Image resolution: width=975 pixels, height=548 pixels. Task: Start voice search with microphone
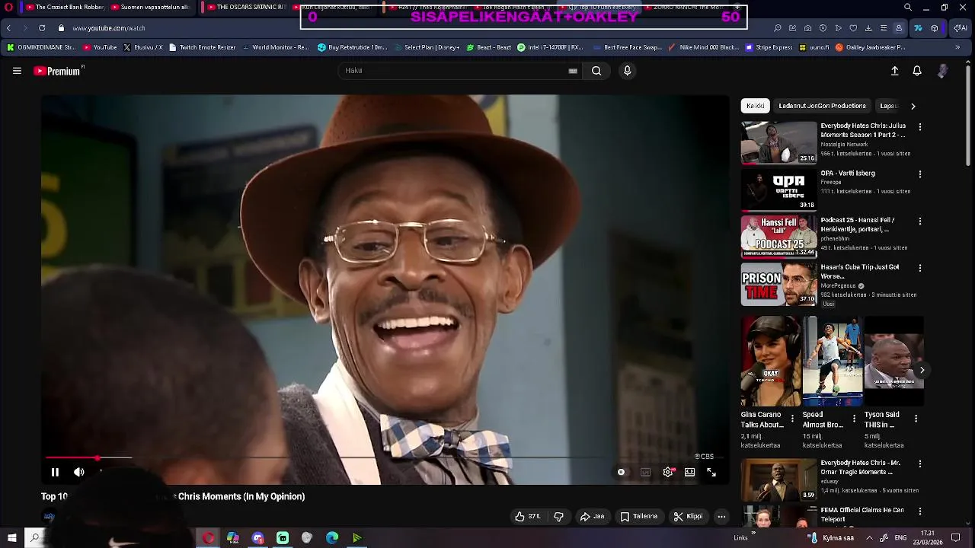(627, 71)
